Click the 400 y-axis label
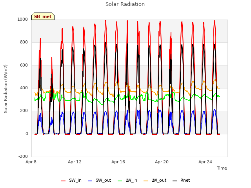This screenshot has width=251, height=188. tap(24, 88)
